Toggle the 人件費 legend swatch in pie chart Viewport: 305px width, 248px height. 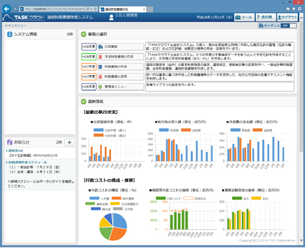point(94,198)
